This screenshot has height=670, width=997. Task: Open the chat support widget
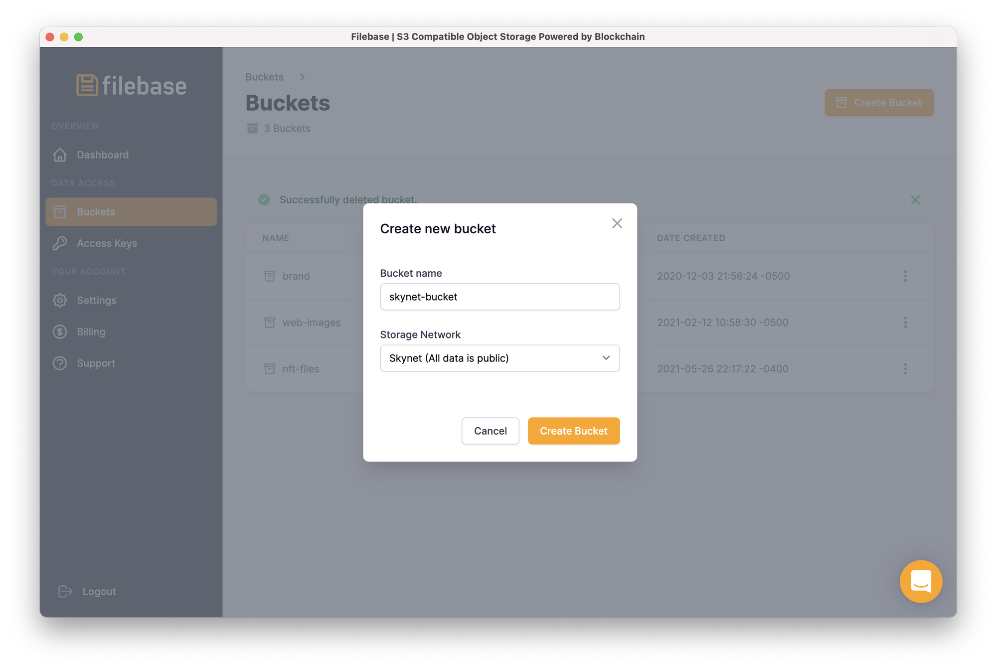921,581
